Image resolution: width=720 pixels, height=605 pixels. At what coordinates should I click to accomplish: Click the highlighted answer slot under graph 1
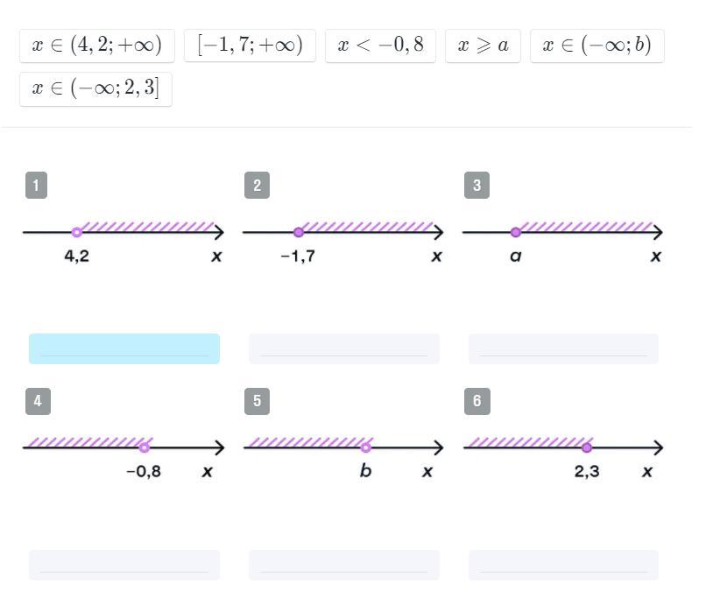point(124,348)
